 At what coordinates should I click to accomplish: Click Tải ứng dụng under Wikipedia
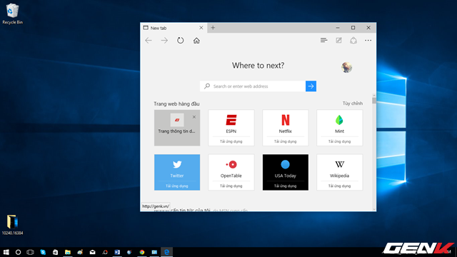[340, 186]
